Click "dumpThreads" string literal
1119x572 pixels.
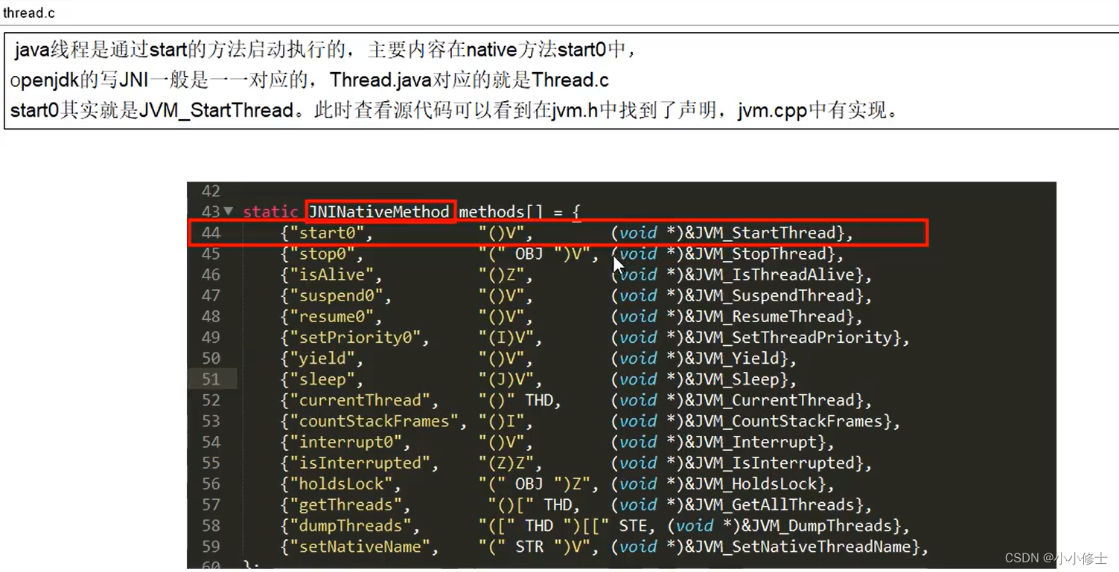coord(349,526)
